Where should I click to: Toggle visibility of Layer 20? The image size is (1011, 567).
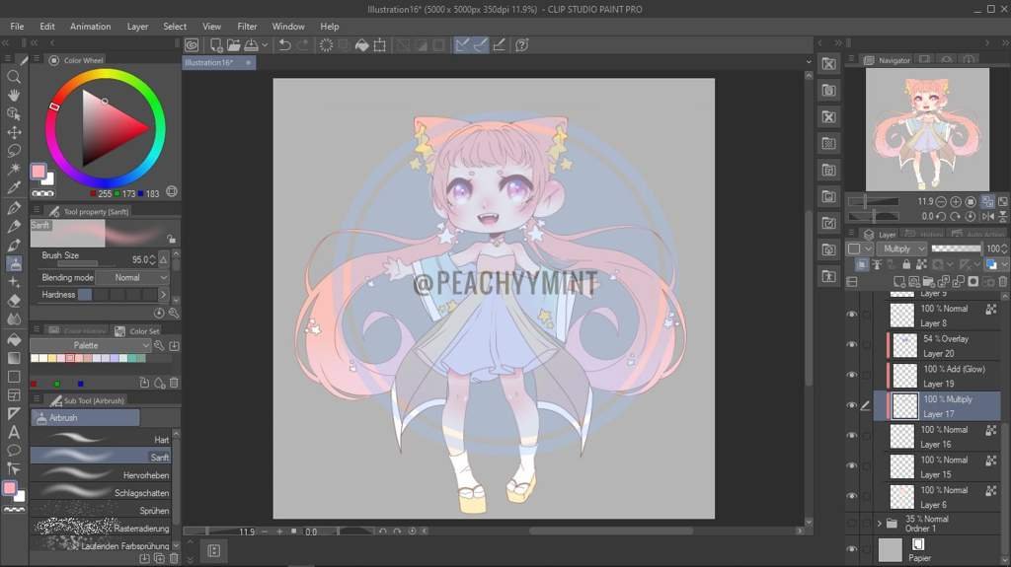(852, 345)
